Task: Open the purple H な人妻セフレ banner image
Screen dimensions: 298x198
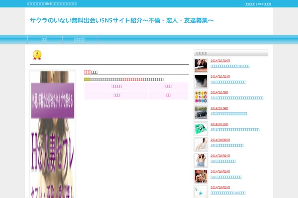Action: click(x=53, y=134)
